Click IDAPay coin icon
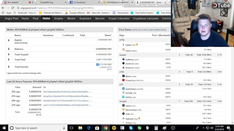The width and height of the screenshot is (234, 131). [124, 97]
